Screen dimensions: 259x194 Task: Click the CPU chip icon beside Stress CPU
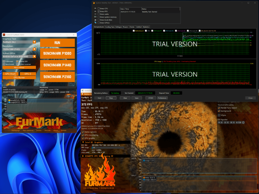95,8
